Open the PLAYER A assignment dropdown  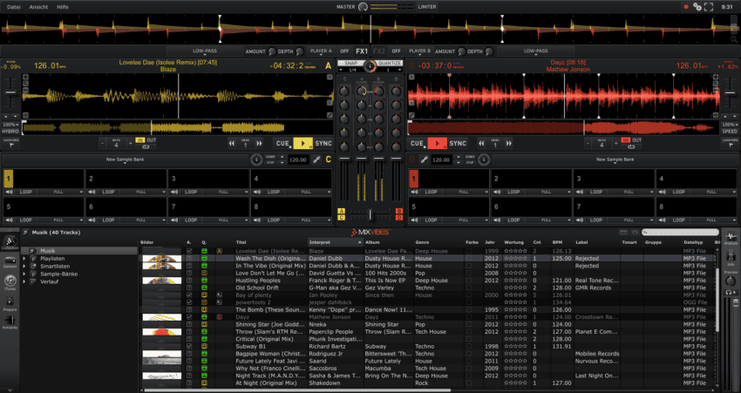point(321,51)
